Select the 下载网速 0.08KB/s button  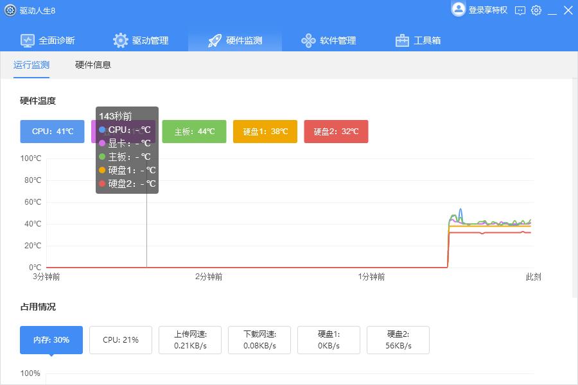259,339
